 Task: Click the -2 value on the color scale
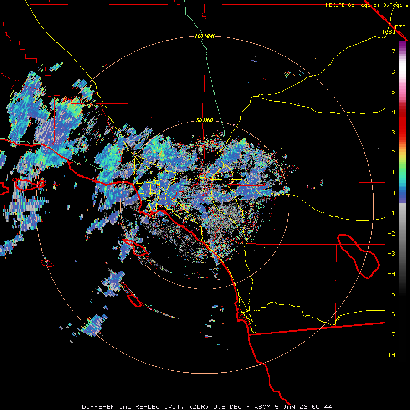(391, 234)
